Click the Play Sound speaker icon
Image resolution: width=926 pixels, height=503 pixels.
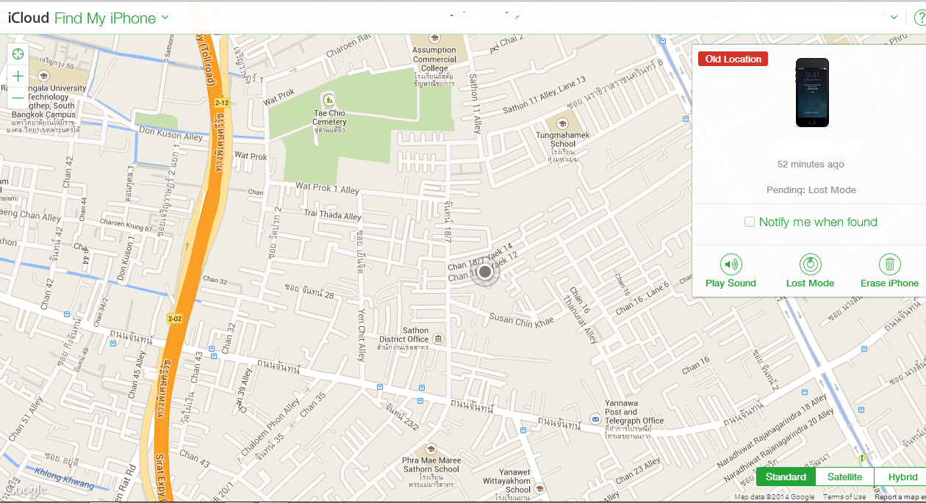coord(731,264)
